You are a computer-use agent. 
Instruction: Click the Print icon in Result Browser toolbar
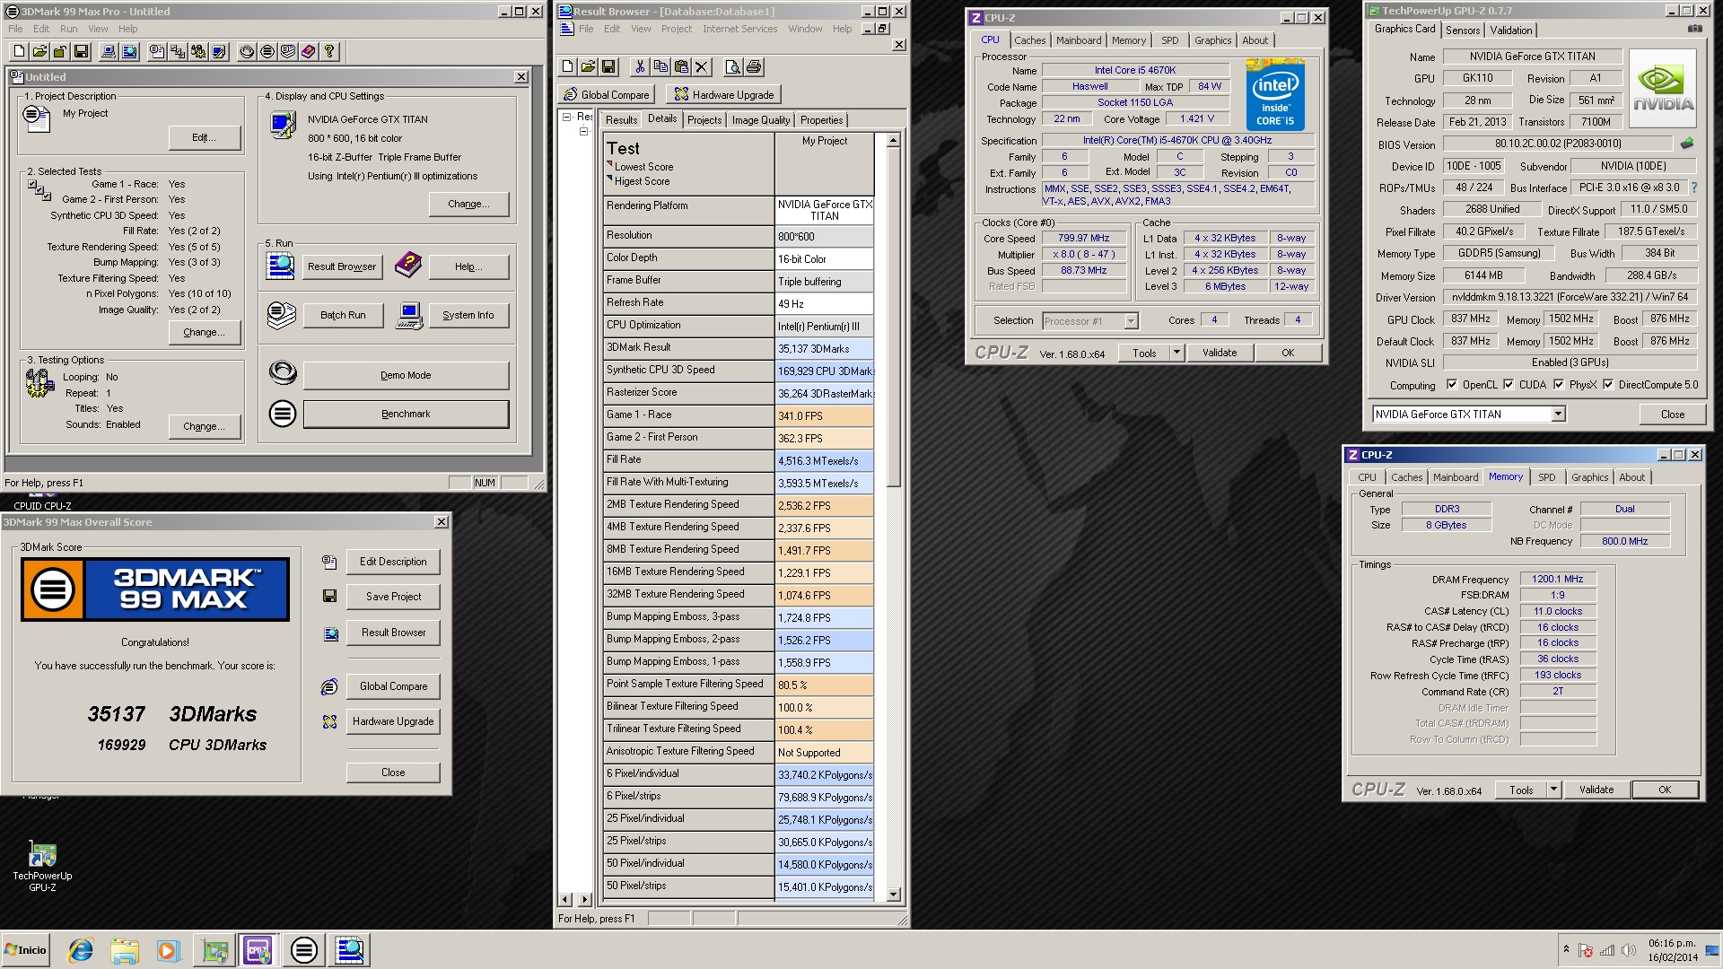tap(754, 67)
